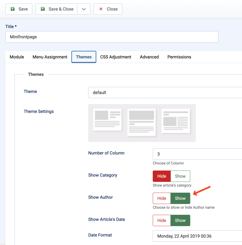Viewport: 242px width, 245px height.
Task: Click the Save button with disk icon
Action: [x=19, y=9]
